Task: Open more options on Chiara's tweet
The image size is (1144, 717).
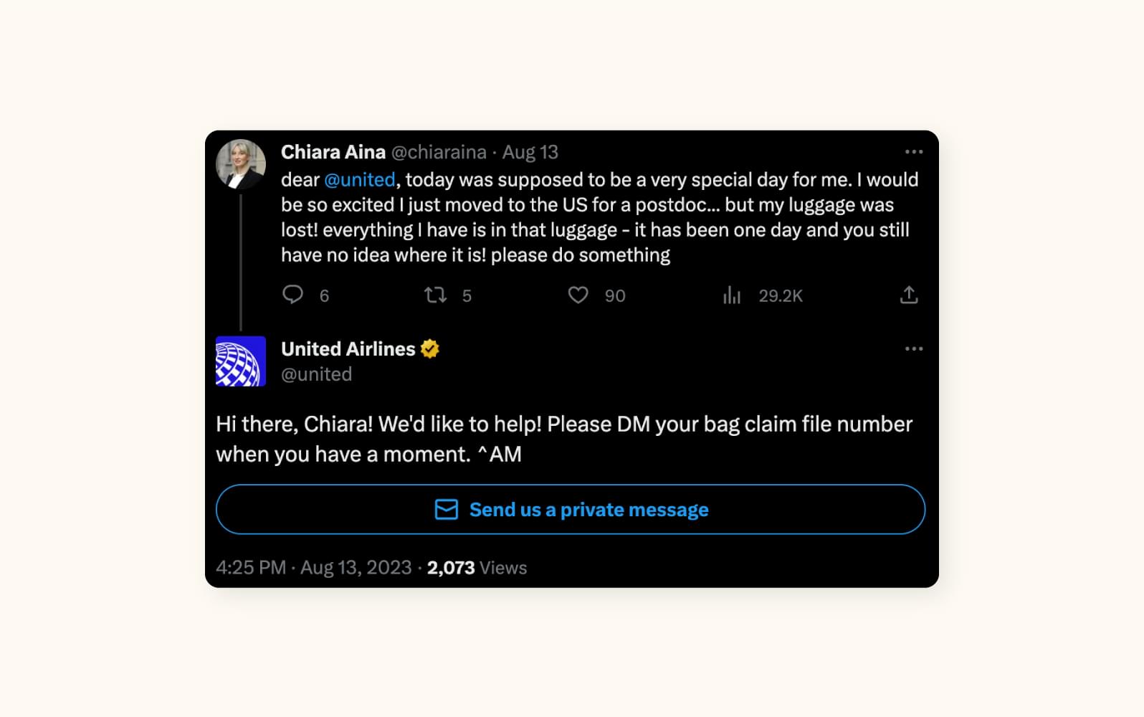Action: click(913, 152)
